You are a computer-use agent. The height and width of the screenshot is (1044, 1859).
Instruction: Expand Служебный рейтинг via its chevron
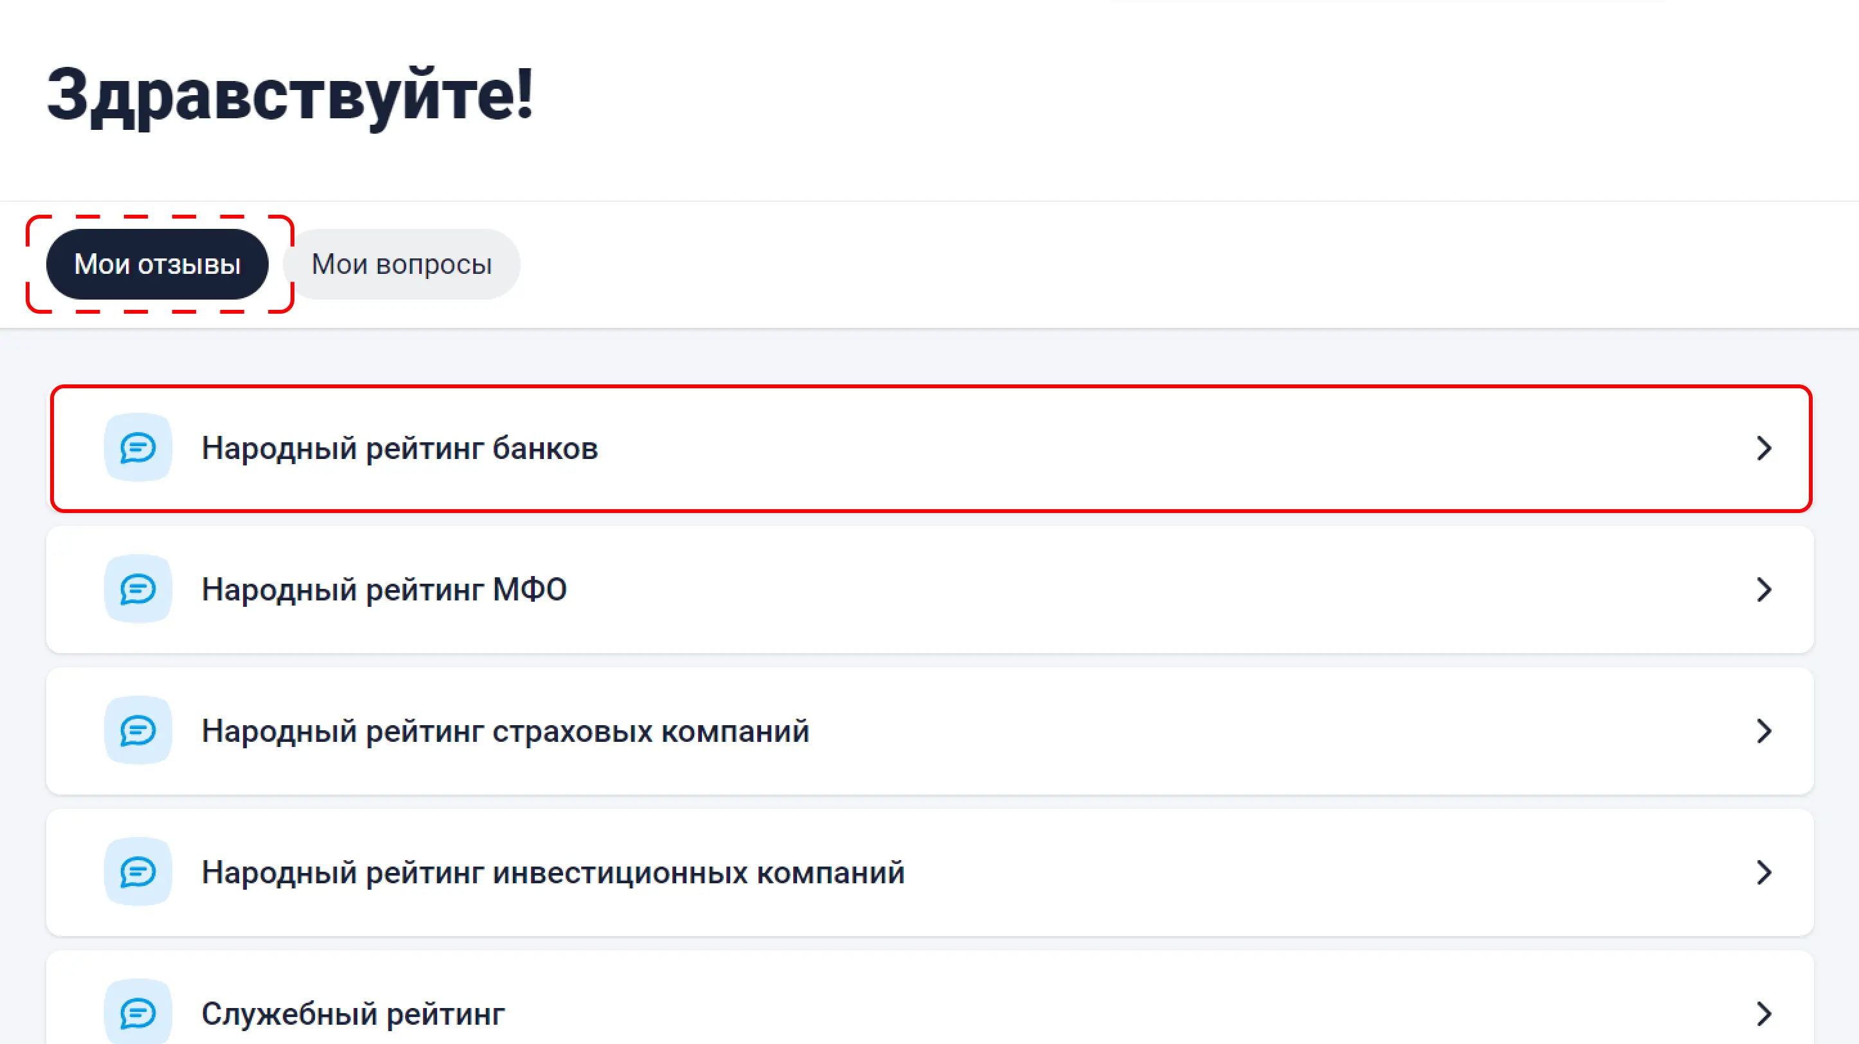[1764, 1013]
